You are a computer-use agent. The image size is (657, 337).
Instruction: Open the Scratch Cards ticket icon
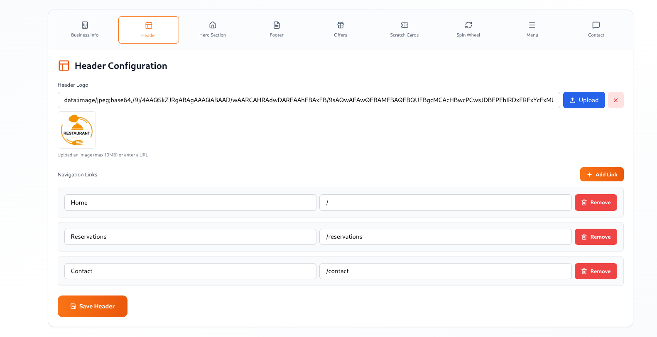(404, 25)
